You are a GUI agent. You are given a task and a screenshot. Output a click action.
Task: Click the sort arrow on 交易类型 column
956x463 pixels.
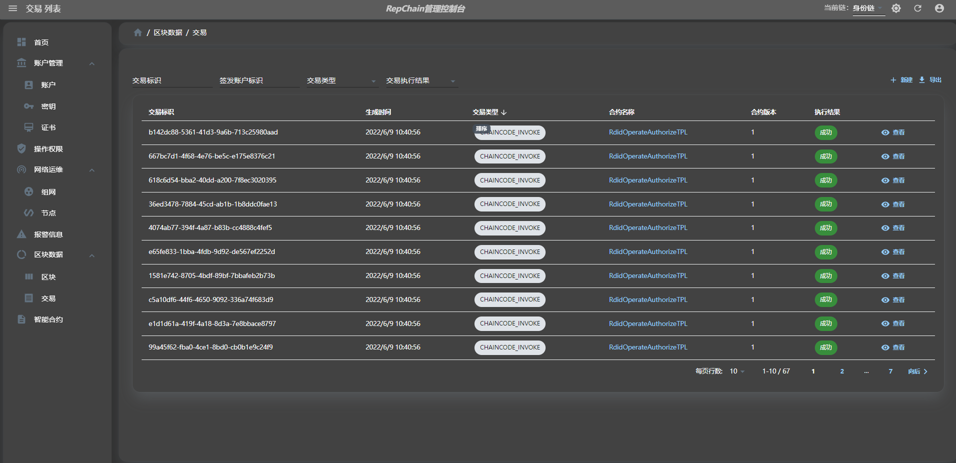coord(504,112)
